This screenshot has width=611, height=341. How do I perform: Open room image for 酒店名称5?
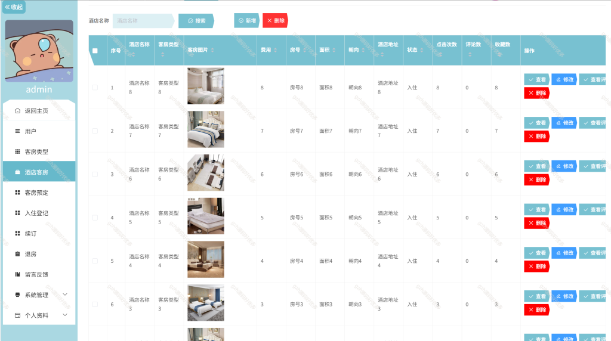[206, 216]
